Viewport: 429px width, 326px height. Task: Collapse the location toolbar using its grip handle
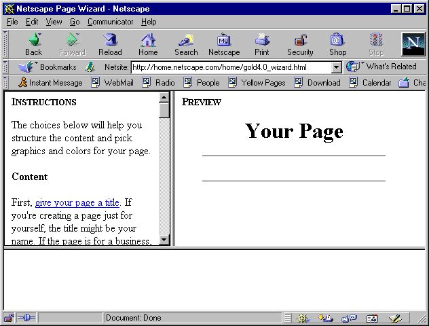click(5, 67)
